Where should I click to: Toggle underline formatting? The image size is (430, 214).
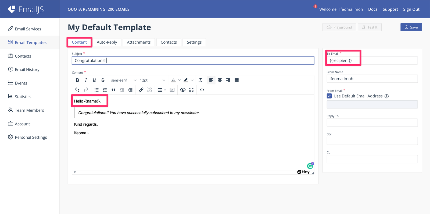(x=94, y=80)
